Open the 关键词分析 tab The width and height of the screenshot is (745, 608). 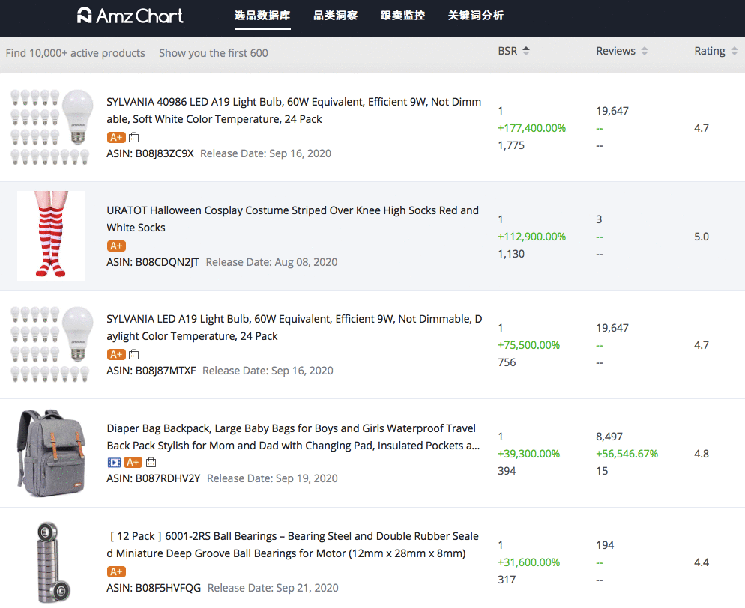coord(476,16)
